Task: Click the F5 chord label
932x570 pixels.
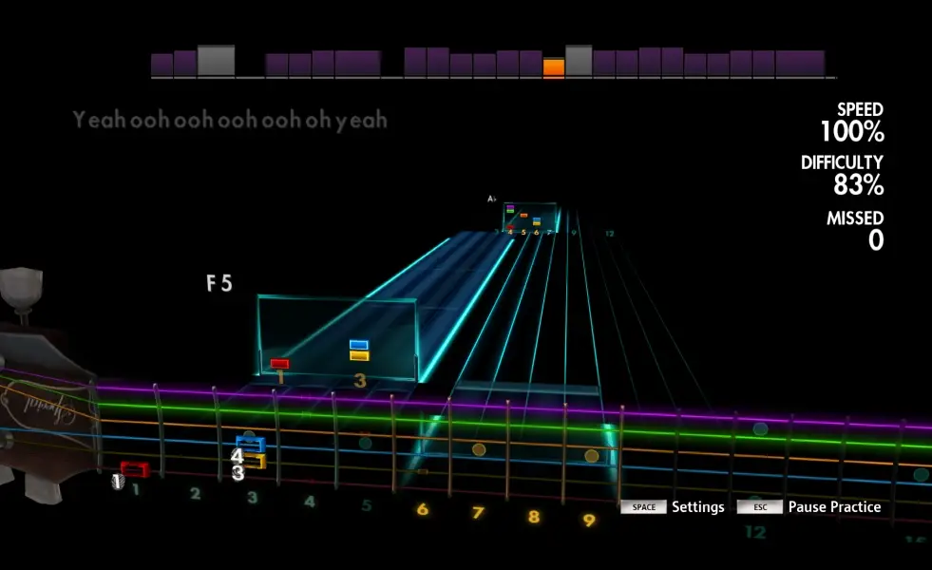Action: 219,283
